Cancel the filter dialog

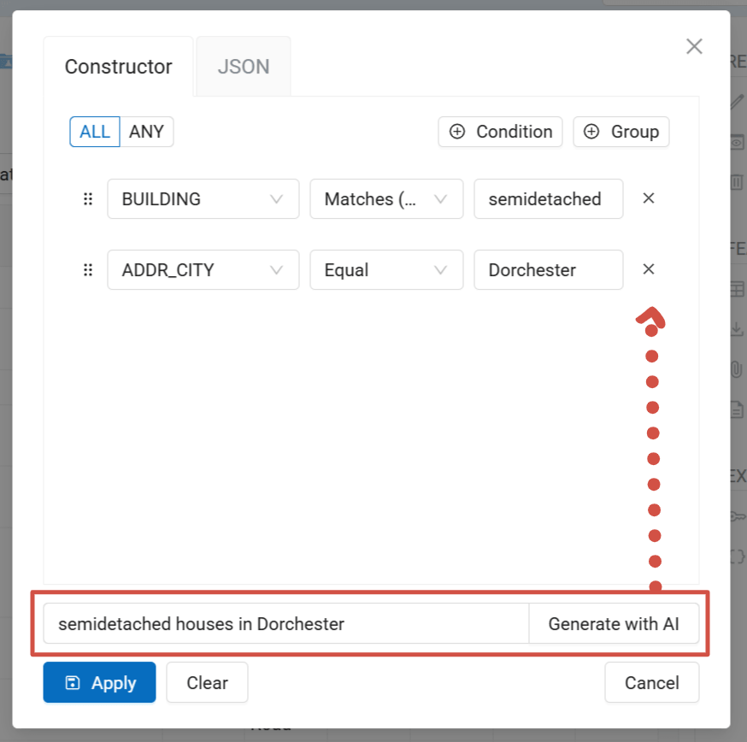652,682
